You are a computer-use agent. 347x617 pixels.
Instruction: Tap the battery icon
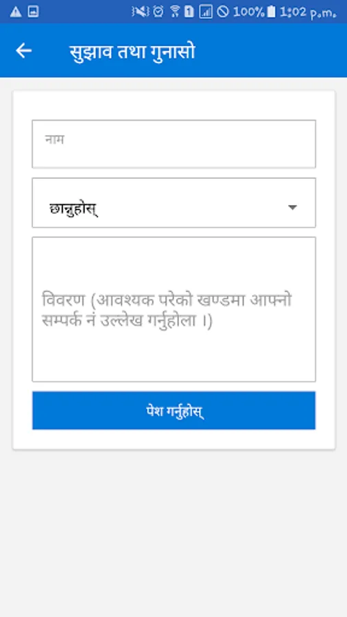coord(271,12)
